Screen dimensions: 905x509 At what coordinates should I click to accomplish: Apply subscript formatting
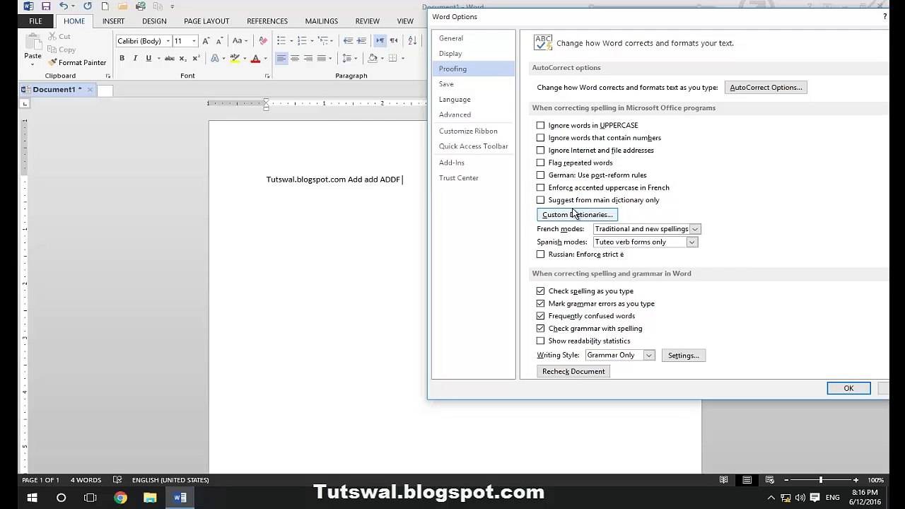[x=182, y=58]
